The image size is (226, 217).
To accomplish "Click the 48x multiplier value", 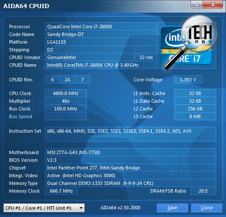I will pyautogui.click(x=66, y=101).
